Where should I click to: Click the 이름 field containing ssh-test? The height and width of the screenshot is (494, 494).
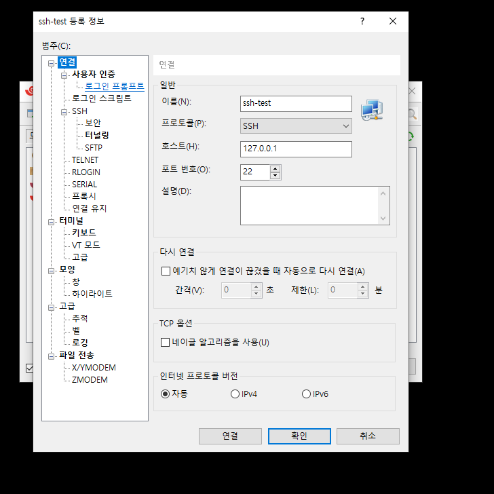pos(296,104)
